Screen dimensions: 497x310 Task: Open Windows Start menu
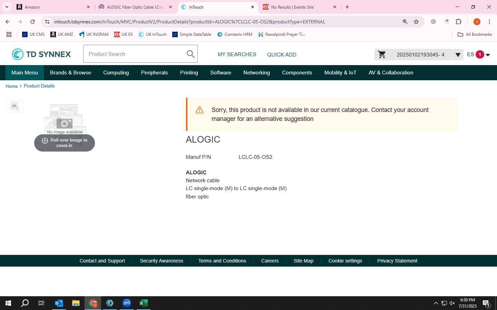[x=8, y=303]
